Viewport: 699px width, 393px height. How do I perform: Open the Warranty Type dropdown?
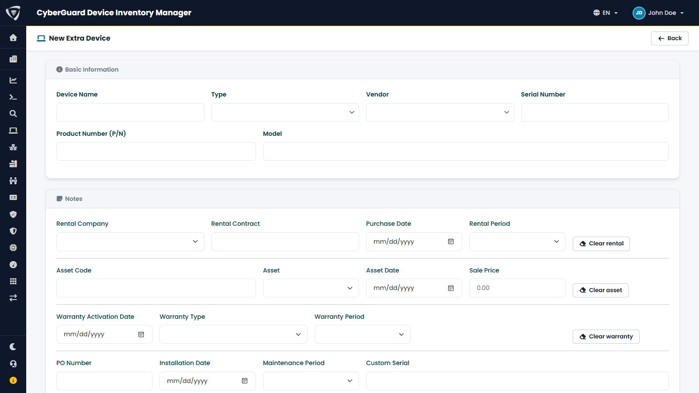(x=233, y=334)
